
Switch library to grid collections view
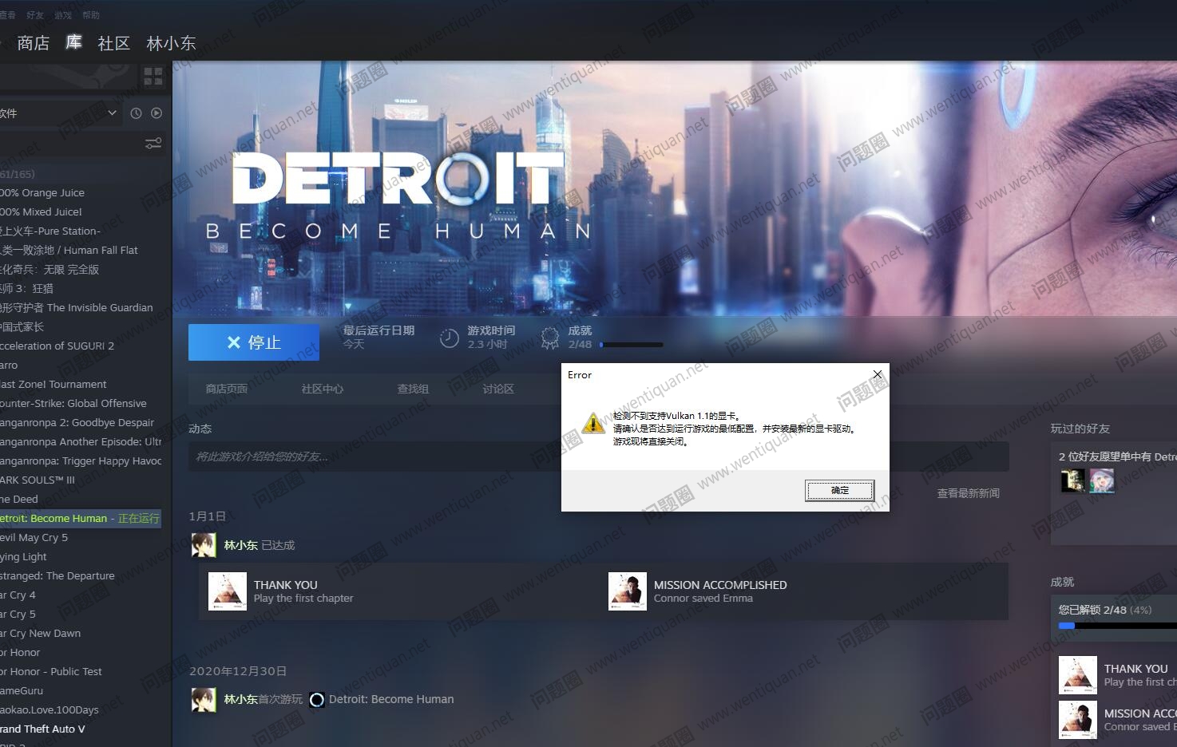click(x=153, y=77)
